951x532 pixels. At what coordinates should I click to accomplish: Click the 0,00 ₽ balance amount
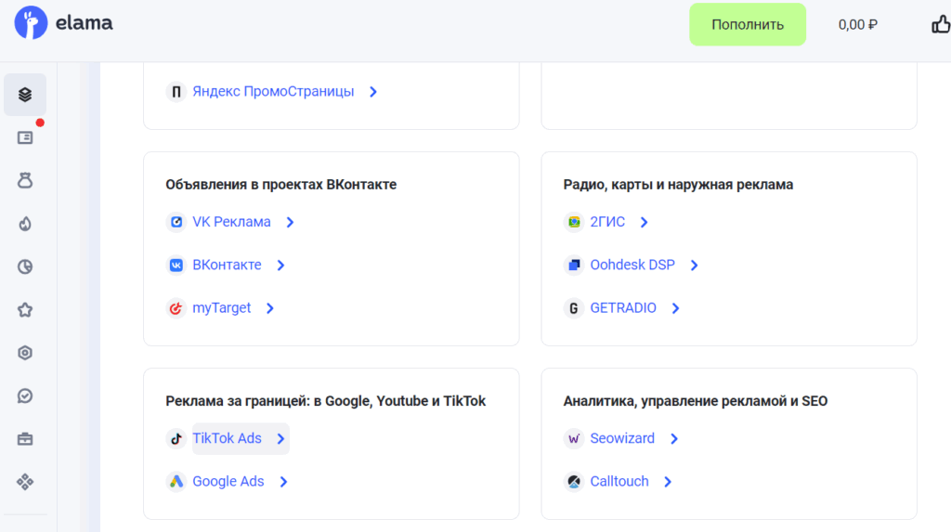pyautogui.click(x=857, y=25)
